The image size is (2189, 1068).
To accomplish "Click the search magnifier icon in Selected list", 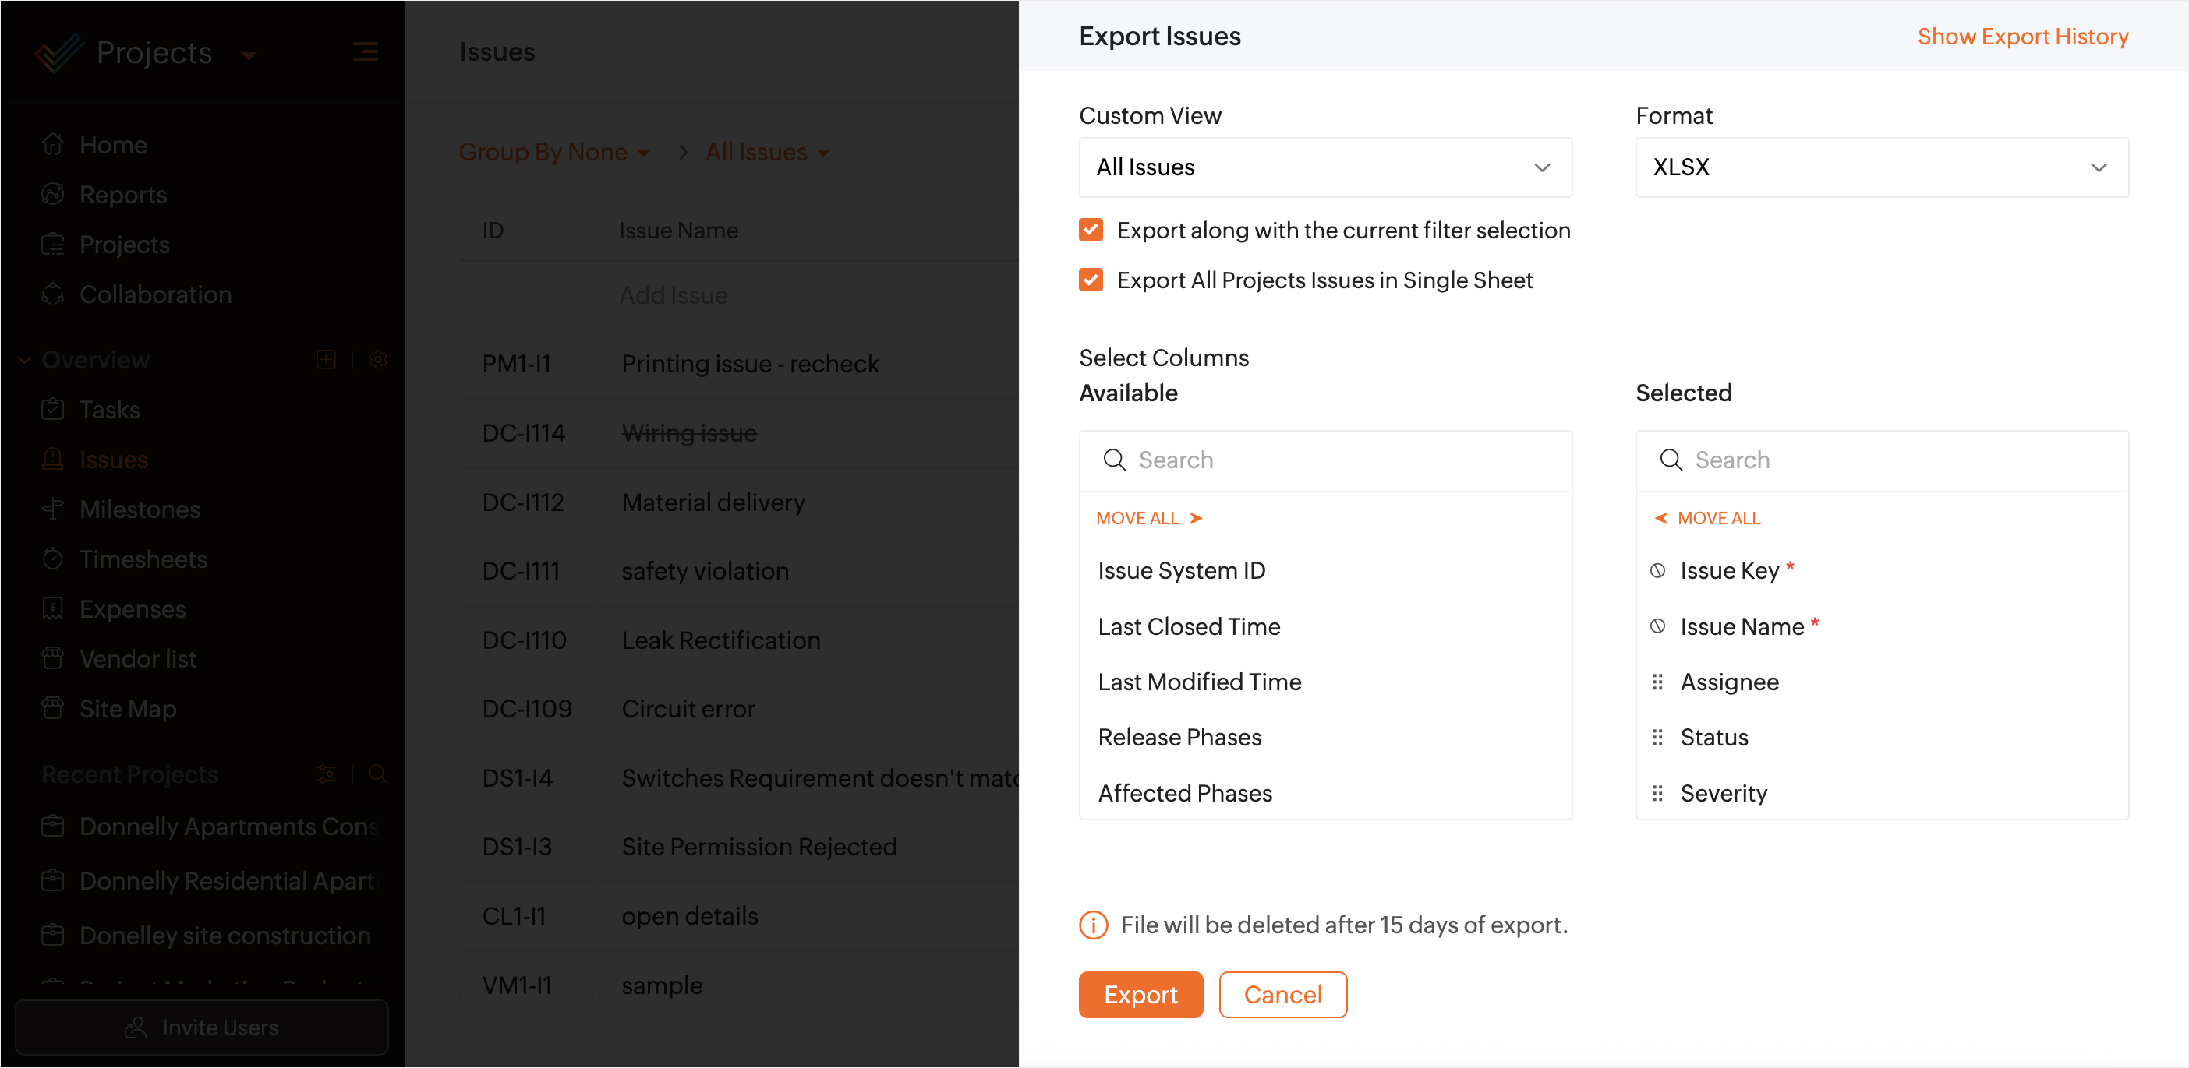I will point(1671,460).
